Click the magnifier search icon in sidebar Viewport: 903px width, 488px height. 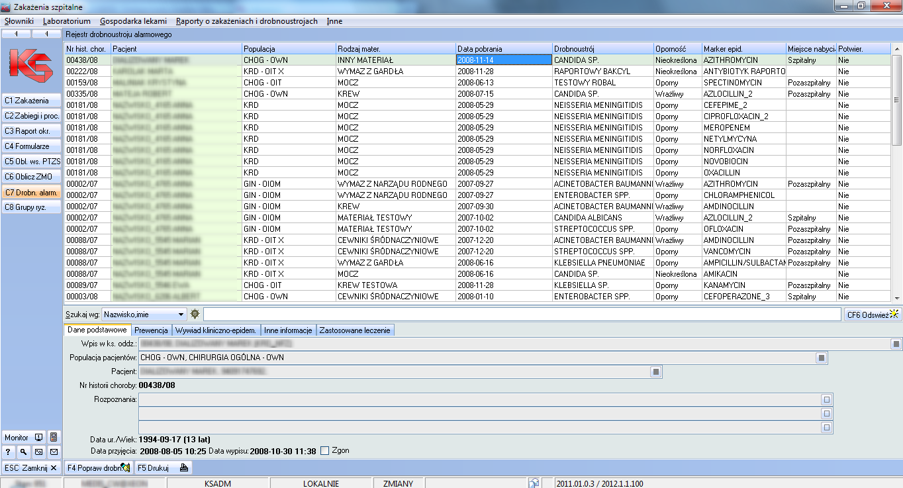coord(23,452)
